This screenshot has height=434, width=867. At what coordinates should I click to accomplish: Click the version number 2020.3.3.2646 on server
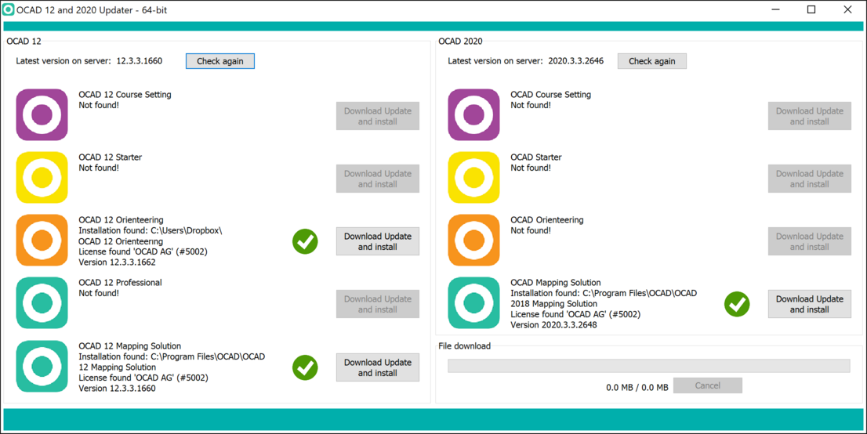pos(575,61)
